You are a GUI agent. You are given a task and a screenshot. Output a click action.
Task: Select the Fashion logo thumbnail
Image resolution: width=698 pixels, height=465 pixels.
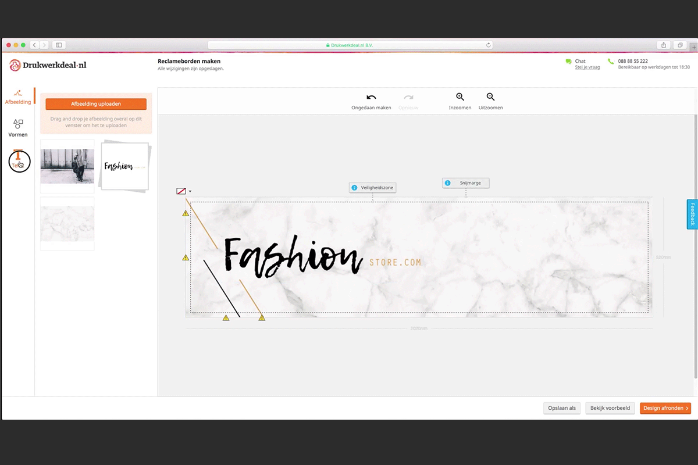(124, 166)
